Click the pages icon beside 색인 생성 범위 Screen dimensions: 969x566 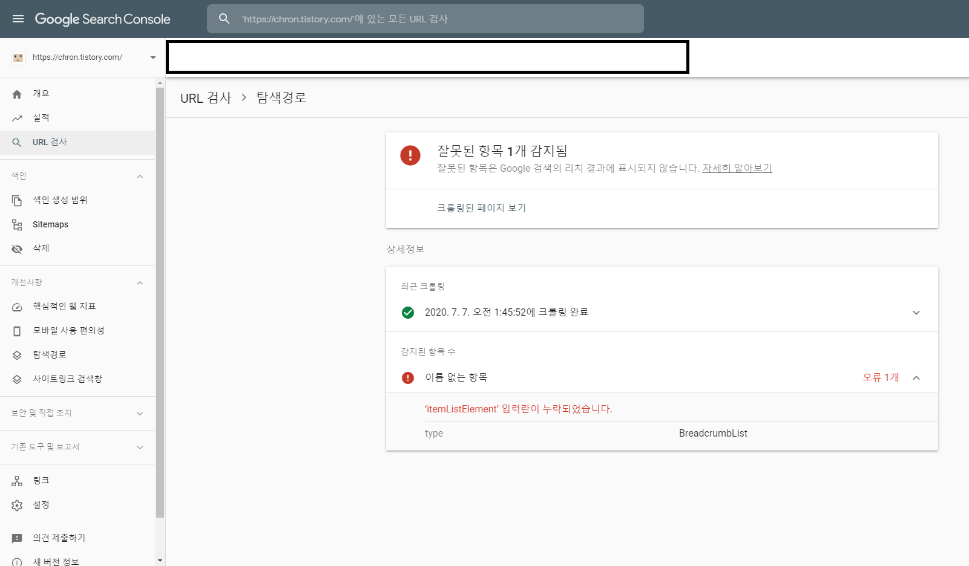[17, 200]
